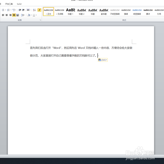Toggle justified alignment
This screenshot has width=164, height=164.
pos(14,15)
